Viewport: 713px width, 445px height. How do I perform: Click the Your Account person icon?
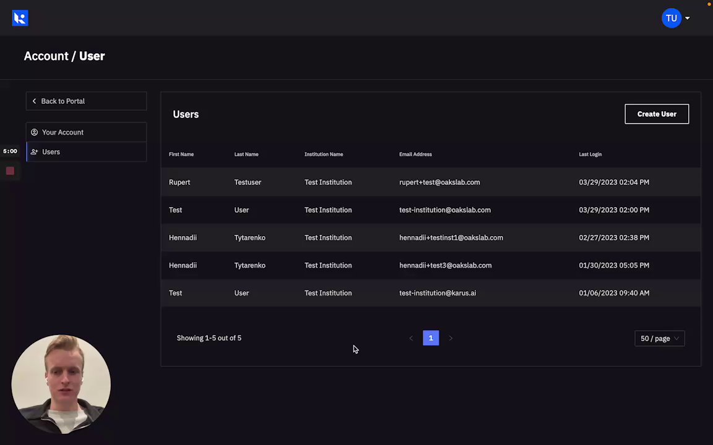[x=35, y=132]
